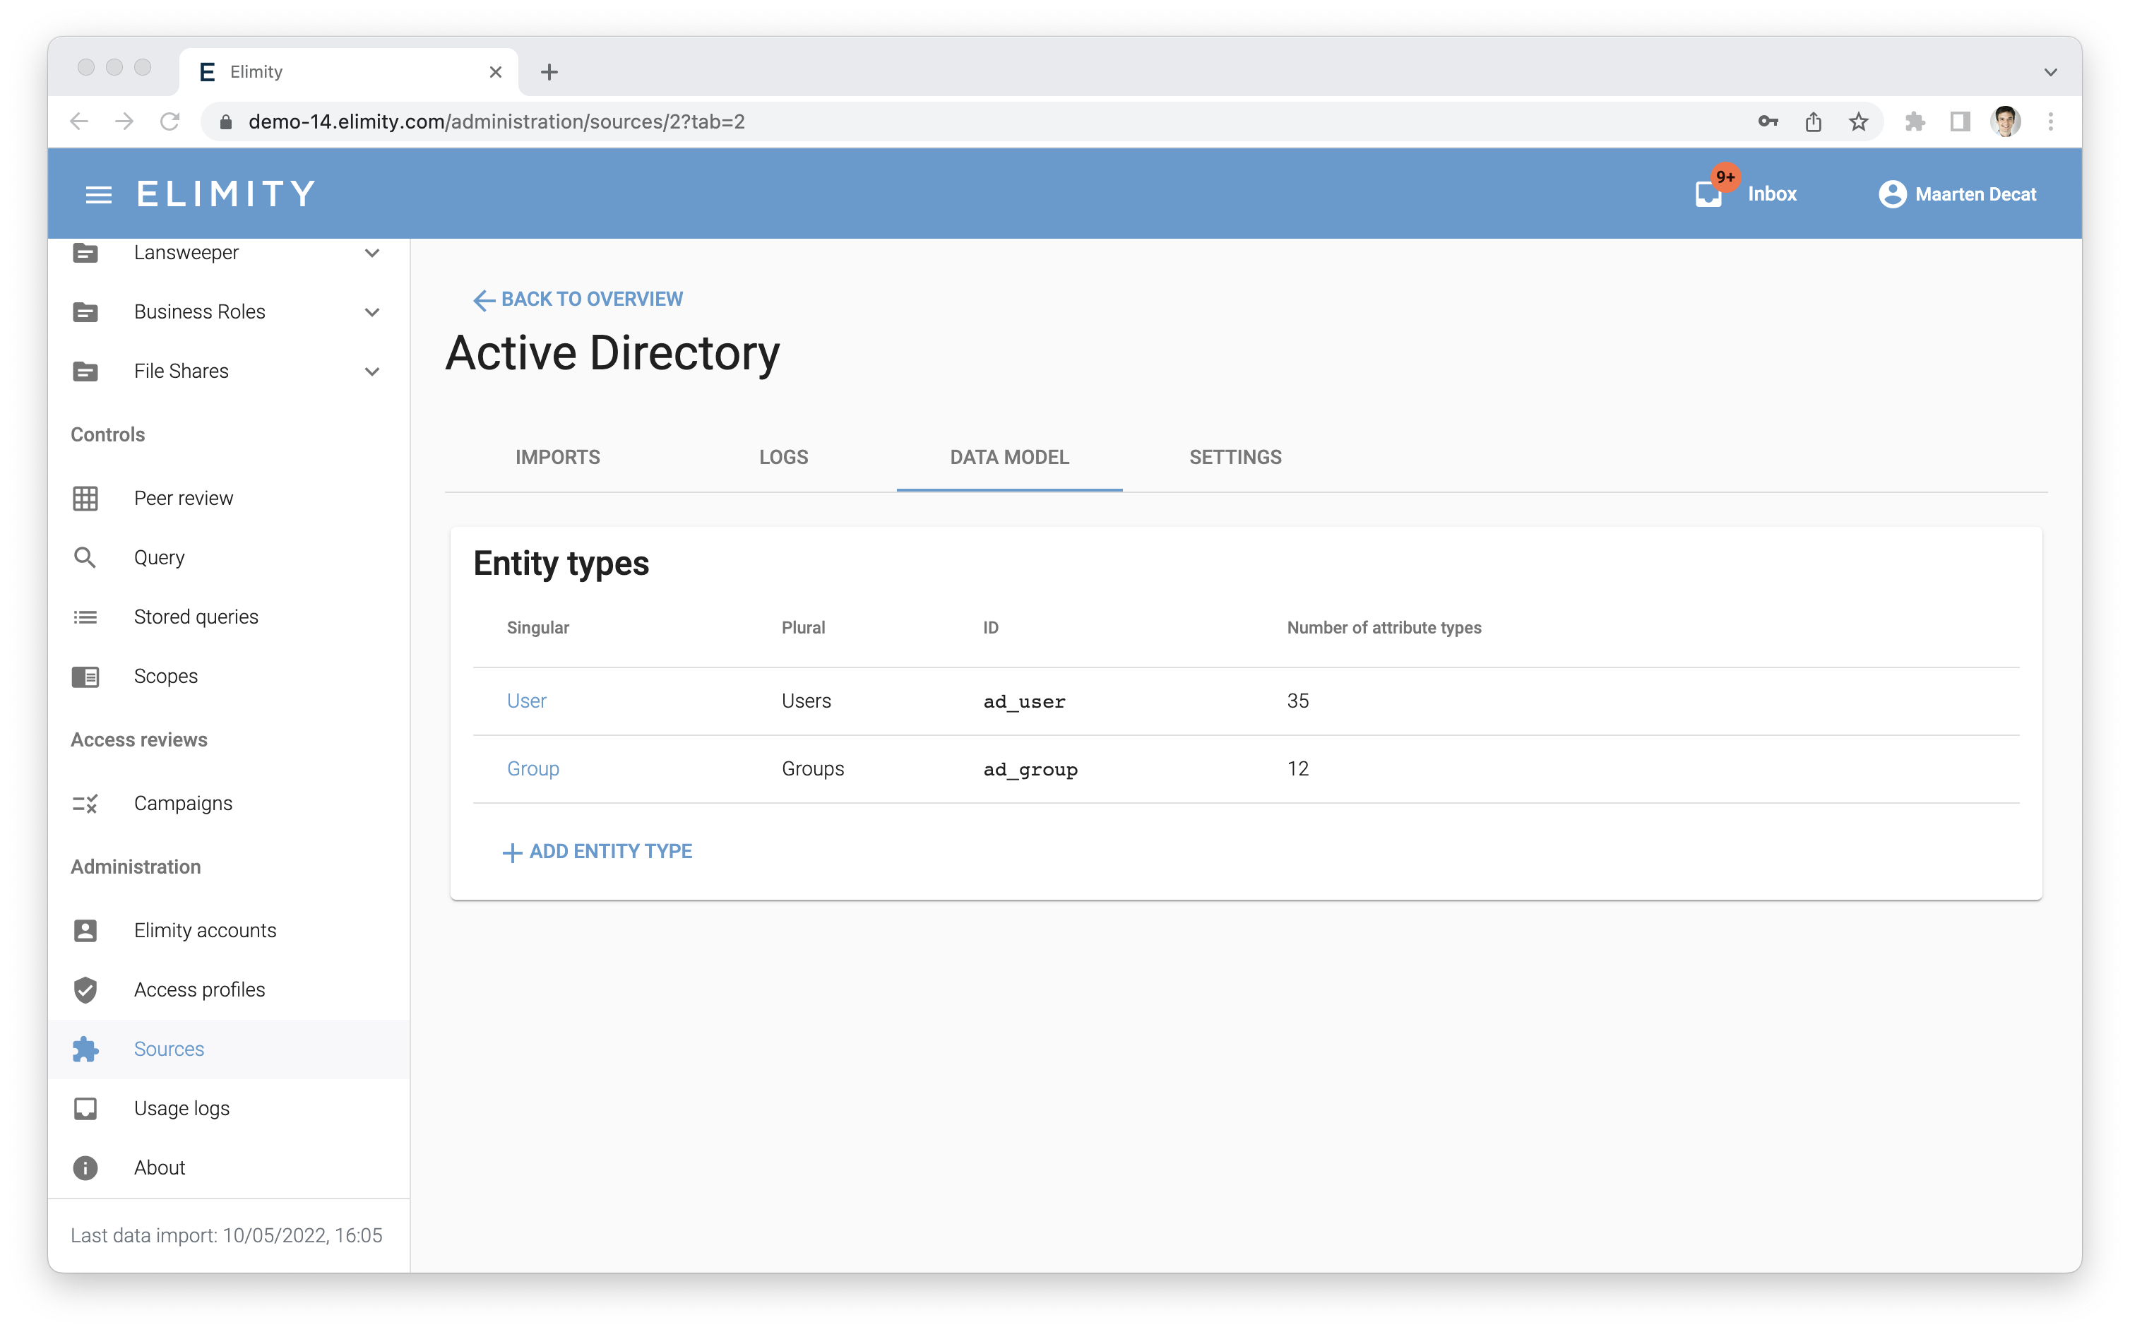Click the attribute count 35 cell
The image size is (2130, 1332).
point(1297,701)
